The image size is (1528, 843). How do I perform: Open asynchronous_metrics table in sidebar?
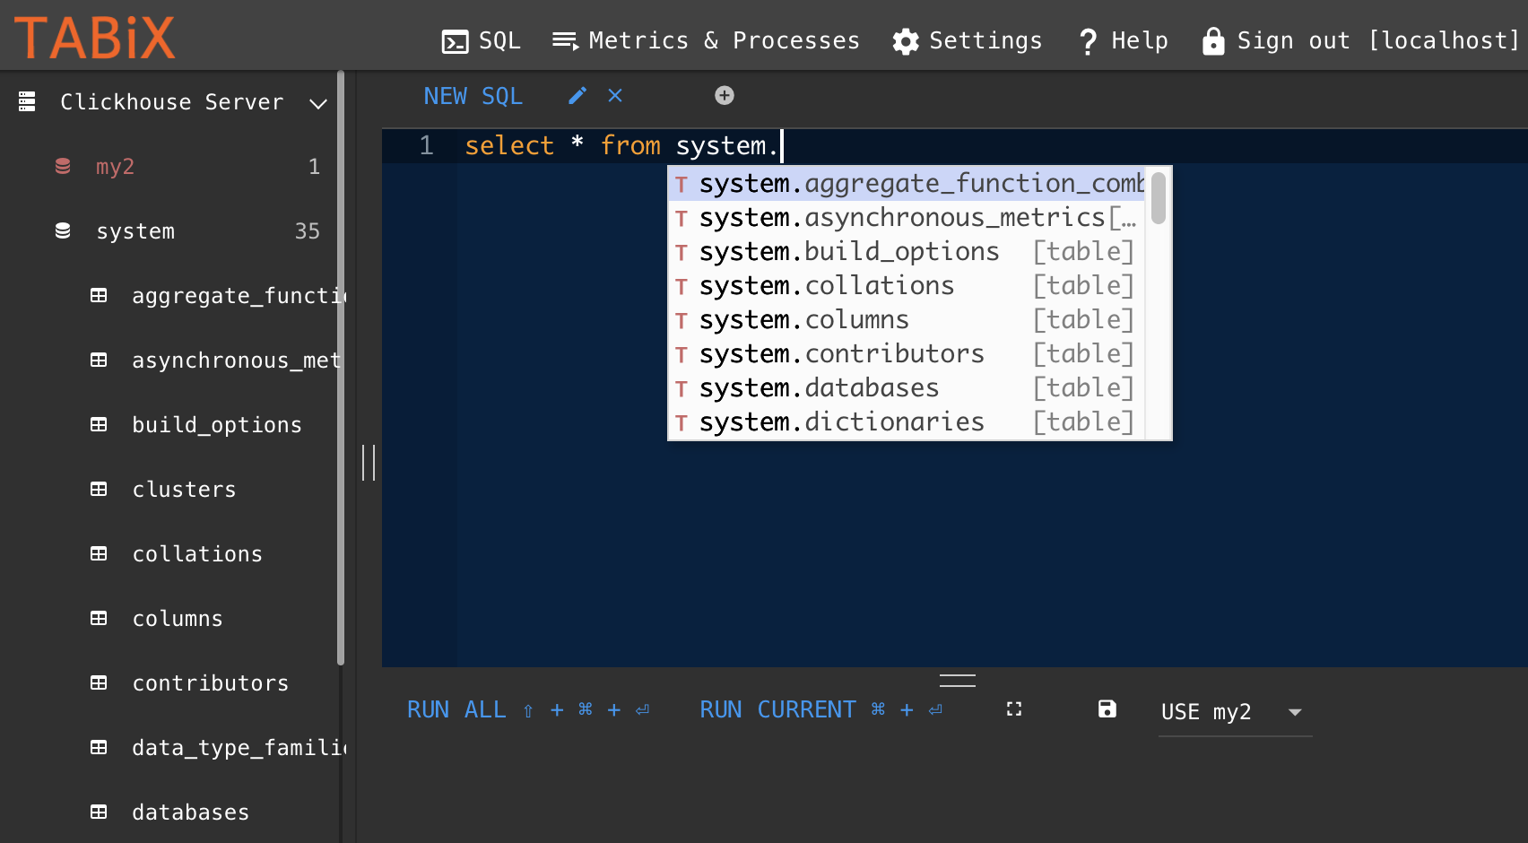[x=237, y=361]
